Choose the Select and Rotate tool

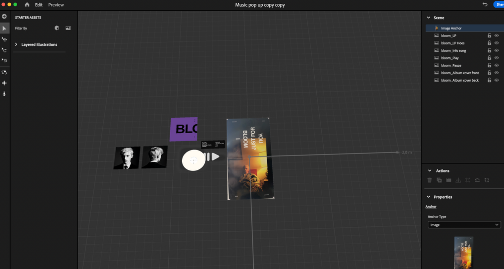point(4,50)
